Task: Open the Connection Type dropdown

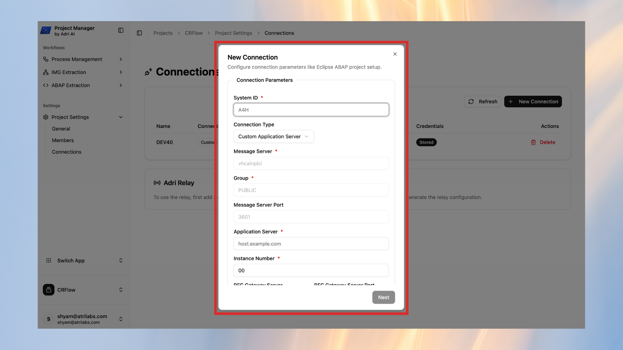Action: tap(274, 136)
